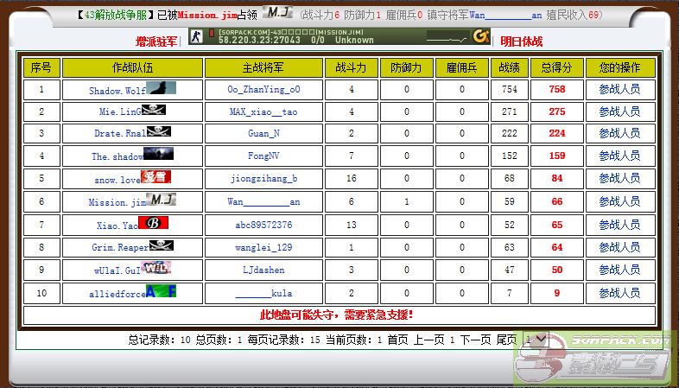Image resolution: width=679 pixels, height=388 pixels.
Task: Click the Shadow.Wolf team badge image
Action: [162, 88]
